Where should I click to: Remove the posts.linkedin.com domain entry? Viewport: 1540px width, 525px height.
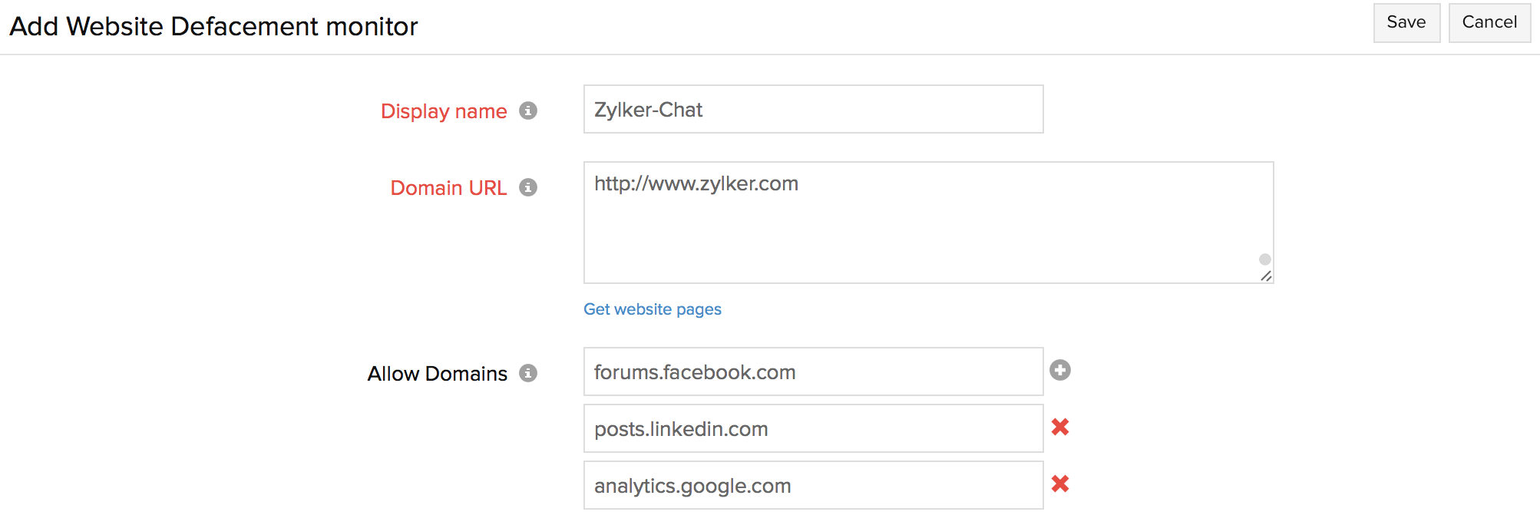[1060, 427]
